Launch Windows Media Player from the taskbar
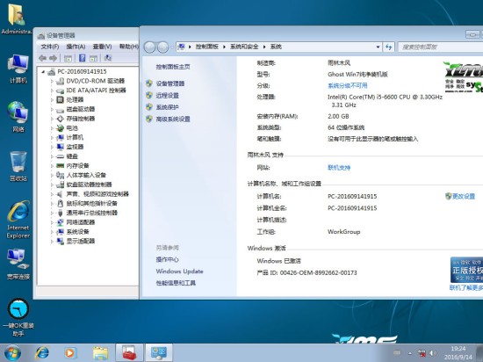This screenshot has height=362, width=483. pos(69,353)
